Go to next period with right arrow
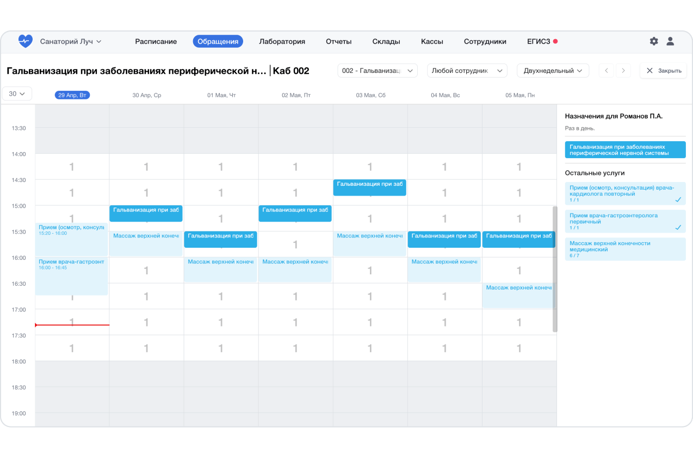 (623, 71)
